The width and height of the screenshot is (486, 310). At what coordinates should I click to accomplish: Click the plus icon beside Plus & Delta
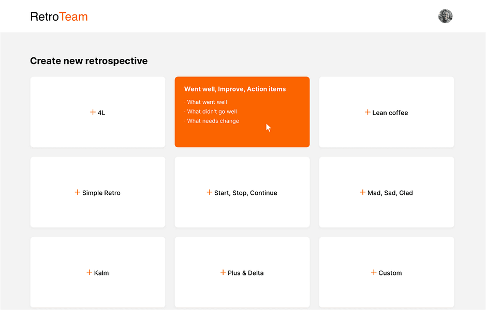pyautogui.click(x=223, y=272)
